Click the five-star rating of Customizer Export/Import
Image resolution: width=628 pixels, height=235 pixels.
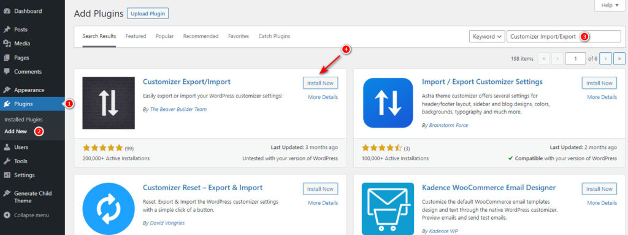pyautogui.click(x=102, y=148)
